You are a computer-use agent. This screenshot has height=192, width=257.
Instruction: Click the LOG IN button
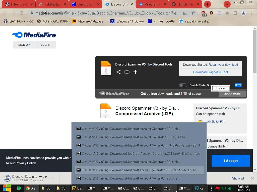(x=46, y=45)
